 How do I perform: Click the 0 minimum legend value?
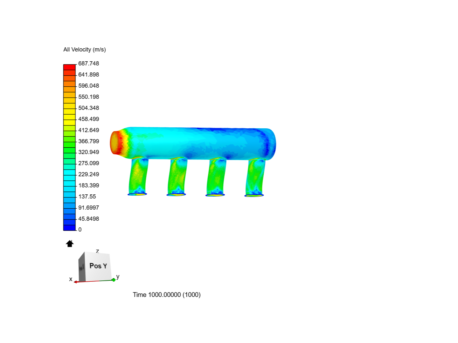click(x=80, y=230)
